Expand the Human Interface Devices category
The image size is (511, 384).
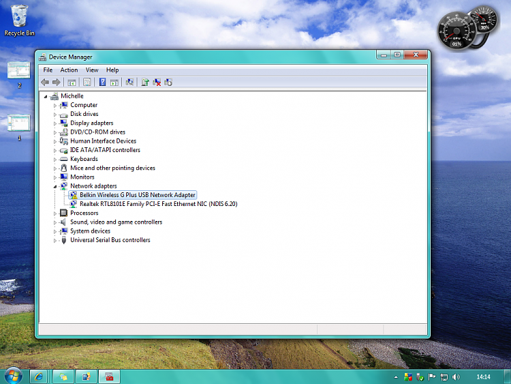pyautogui.click(x=55, y=142)
